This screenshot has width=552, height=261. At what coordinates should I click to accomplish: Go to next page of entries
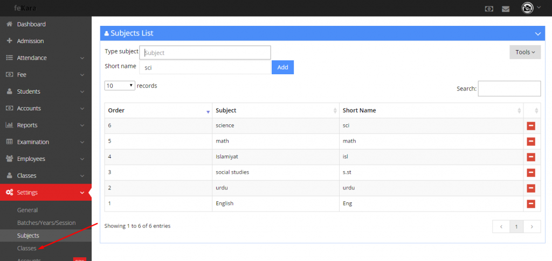point(532,227)
